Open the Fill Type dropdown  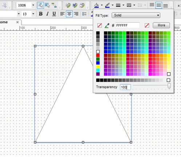[136, 15]
